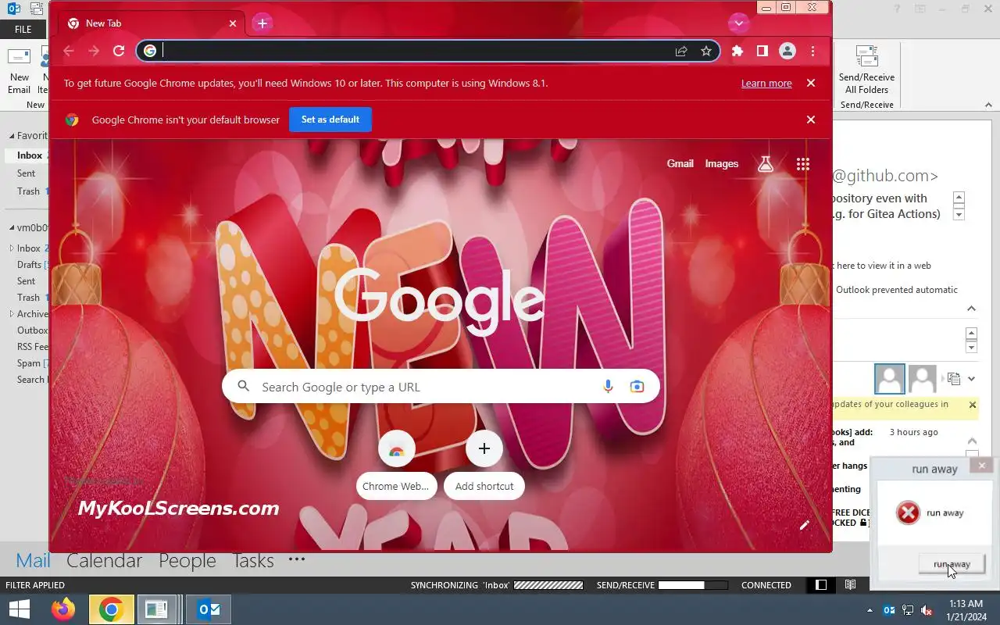The height and width of the screenshot is (625, 1000).
Task: Customize this page with the pencil icon
Action: coord(805,526)
